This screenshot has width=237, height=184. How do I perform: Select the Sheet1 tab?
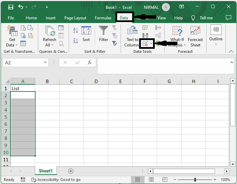(x=46, y=171)
